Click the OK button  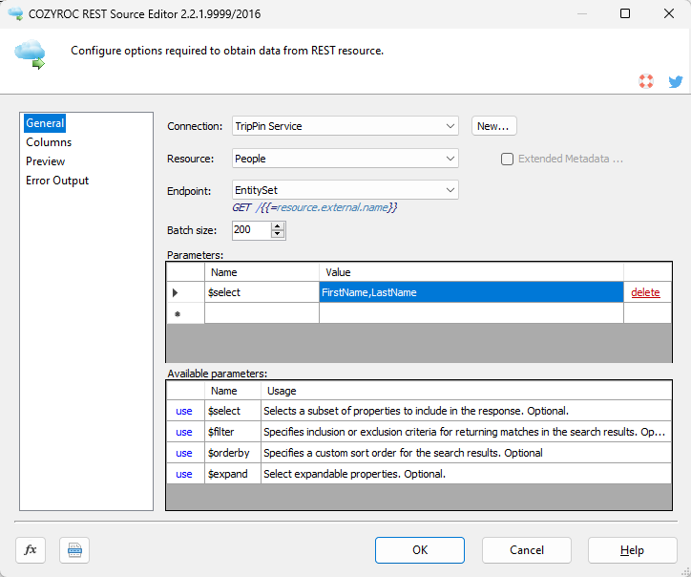point(420,550)
